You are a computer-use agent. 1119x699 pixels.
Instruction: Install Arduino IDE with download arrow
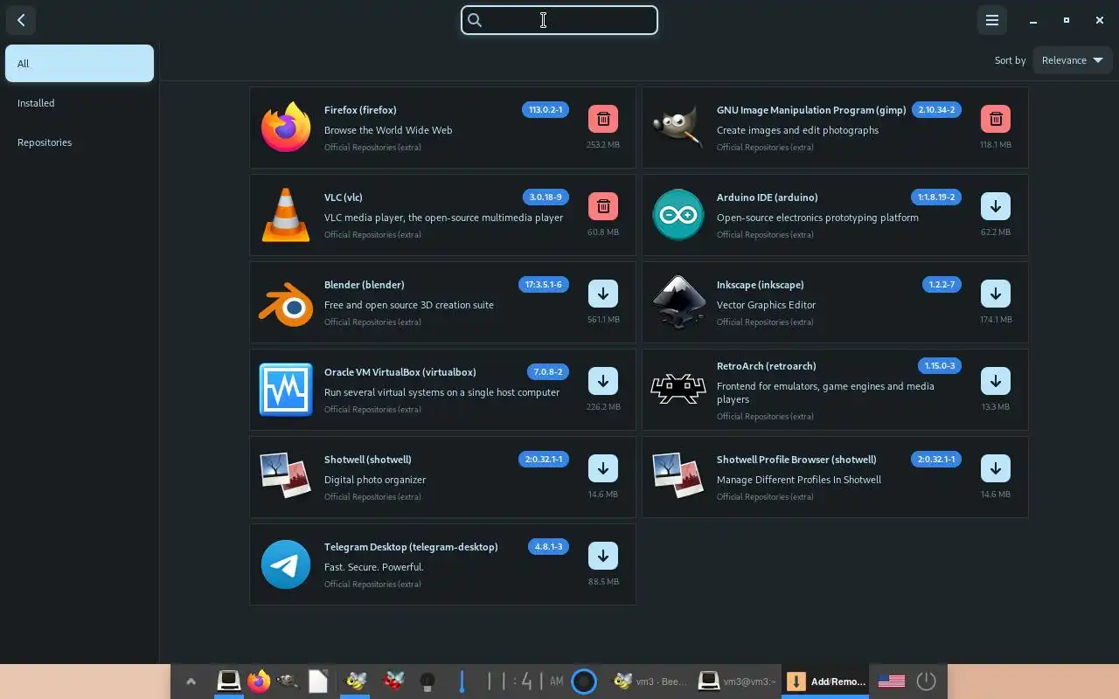[995, 206]
